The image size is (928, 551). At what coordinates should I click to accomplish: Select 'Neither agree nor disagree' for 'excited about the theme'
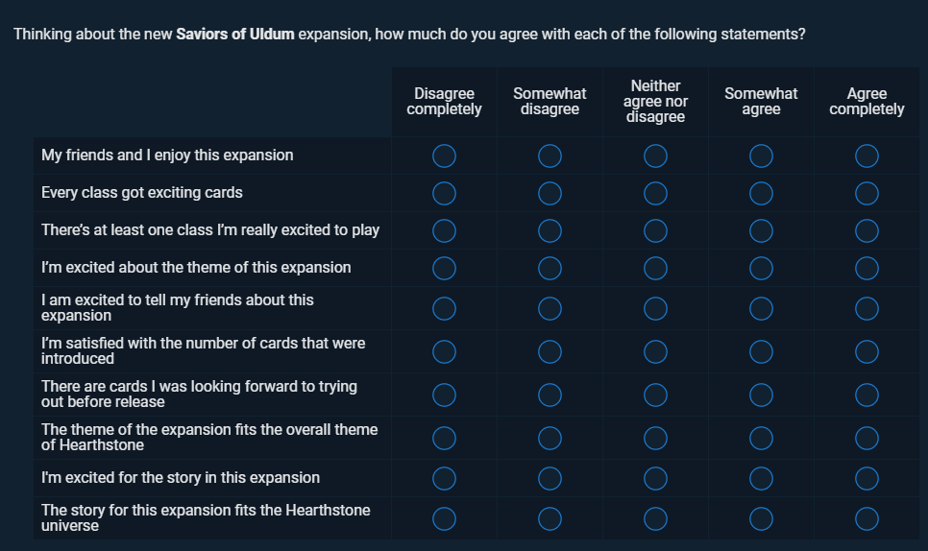(x=655, y=269)
